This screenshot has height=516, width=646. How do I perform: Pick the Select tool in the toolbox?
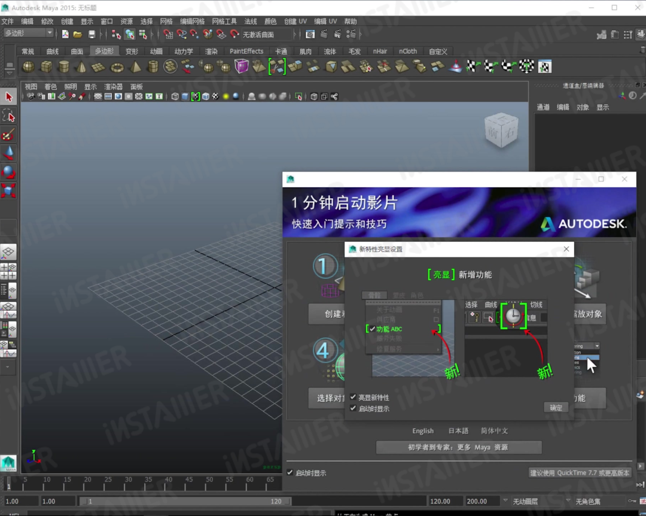pos(8,97)
